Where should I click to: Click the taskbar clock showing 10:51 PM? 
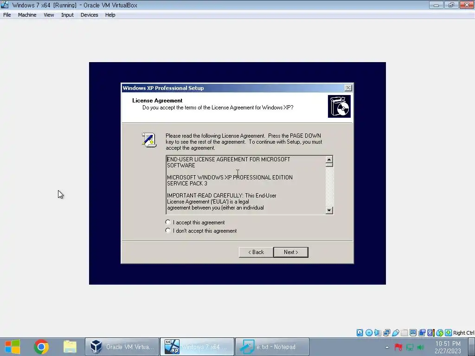coord(448,347)
